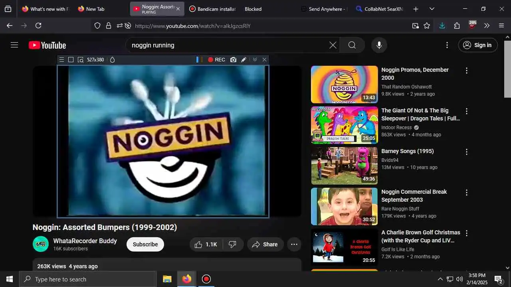Open more actions below the video
The image size is (511, 287).
pos(294,244)
